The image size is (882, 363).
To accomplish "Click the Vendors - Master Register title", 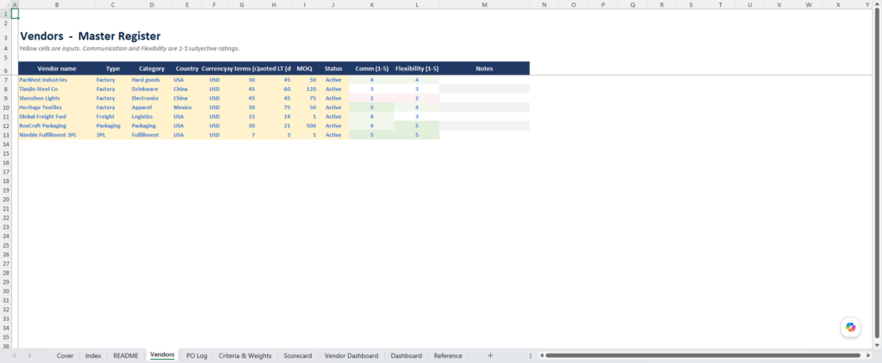I will [x=90, y=36].
